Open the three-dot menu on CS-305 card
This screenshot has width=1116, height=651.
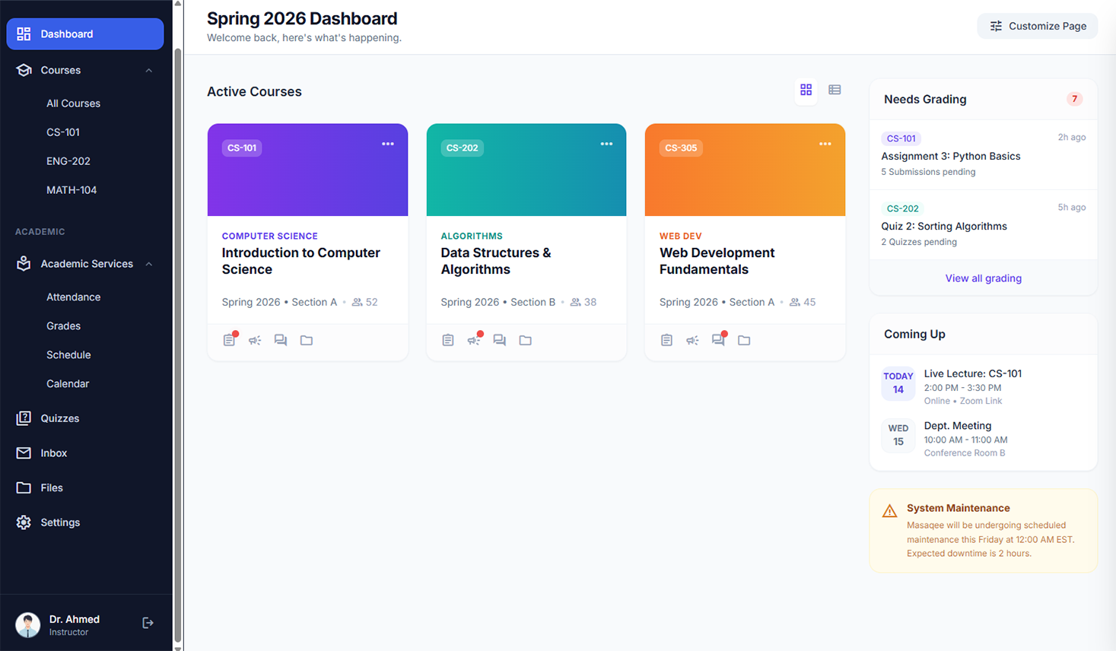pyautogui.click(x=825, y=144)
